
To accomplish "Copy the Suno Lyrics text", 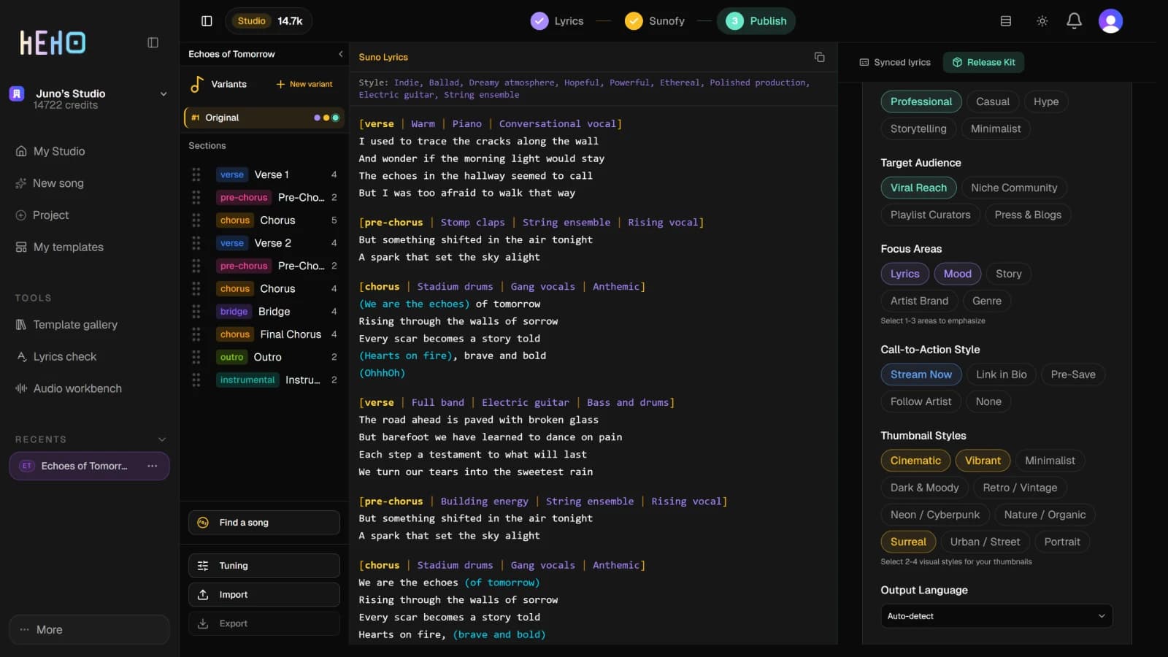I will pyautogui.click(x=819, y=57).
